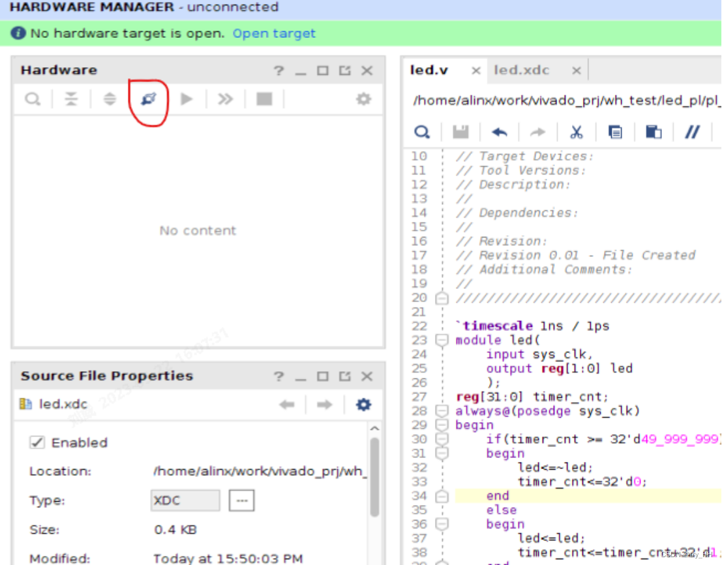Click line 27 reg timer_cnt declaration
Screen dimensions: 722x565
(532, 397)
